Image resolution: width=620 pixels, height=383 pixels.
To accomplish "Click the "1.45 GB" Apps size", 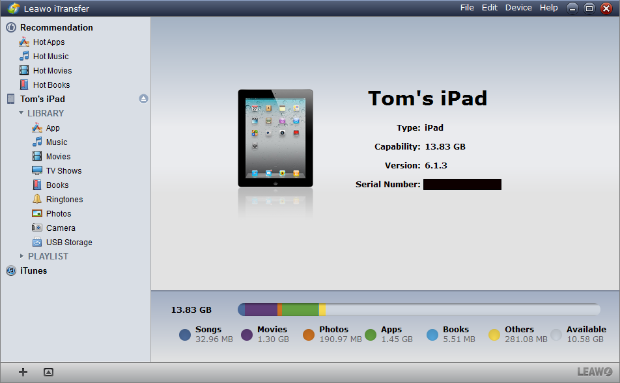I will pyautogui.click(x=397, y=339).
